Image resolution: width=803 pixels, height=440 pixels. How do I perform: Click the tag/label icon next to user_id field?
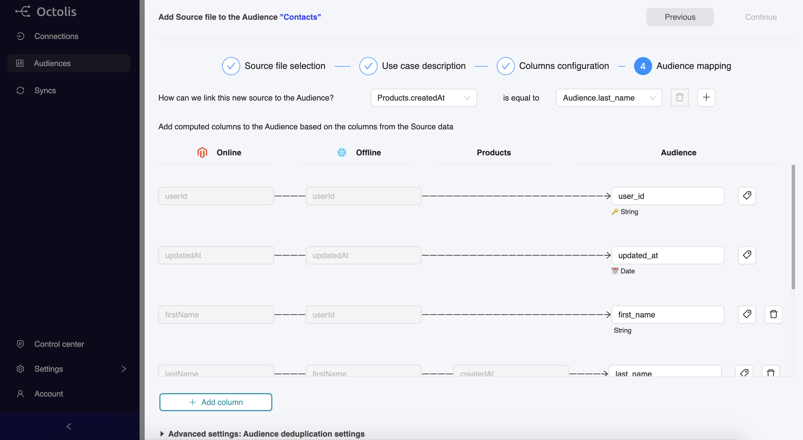[747, 196]
